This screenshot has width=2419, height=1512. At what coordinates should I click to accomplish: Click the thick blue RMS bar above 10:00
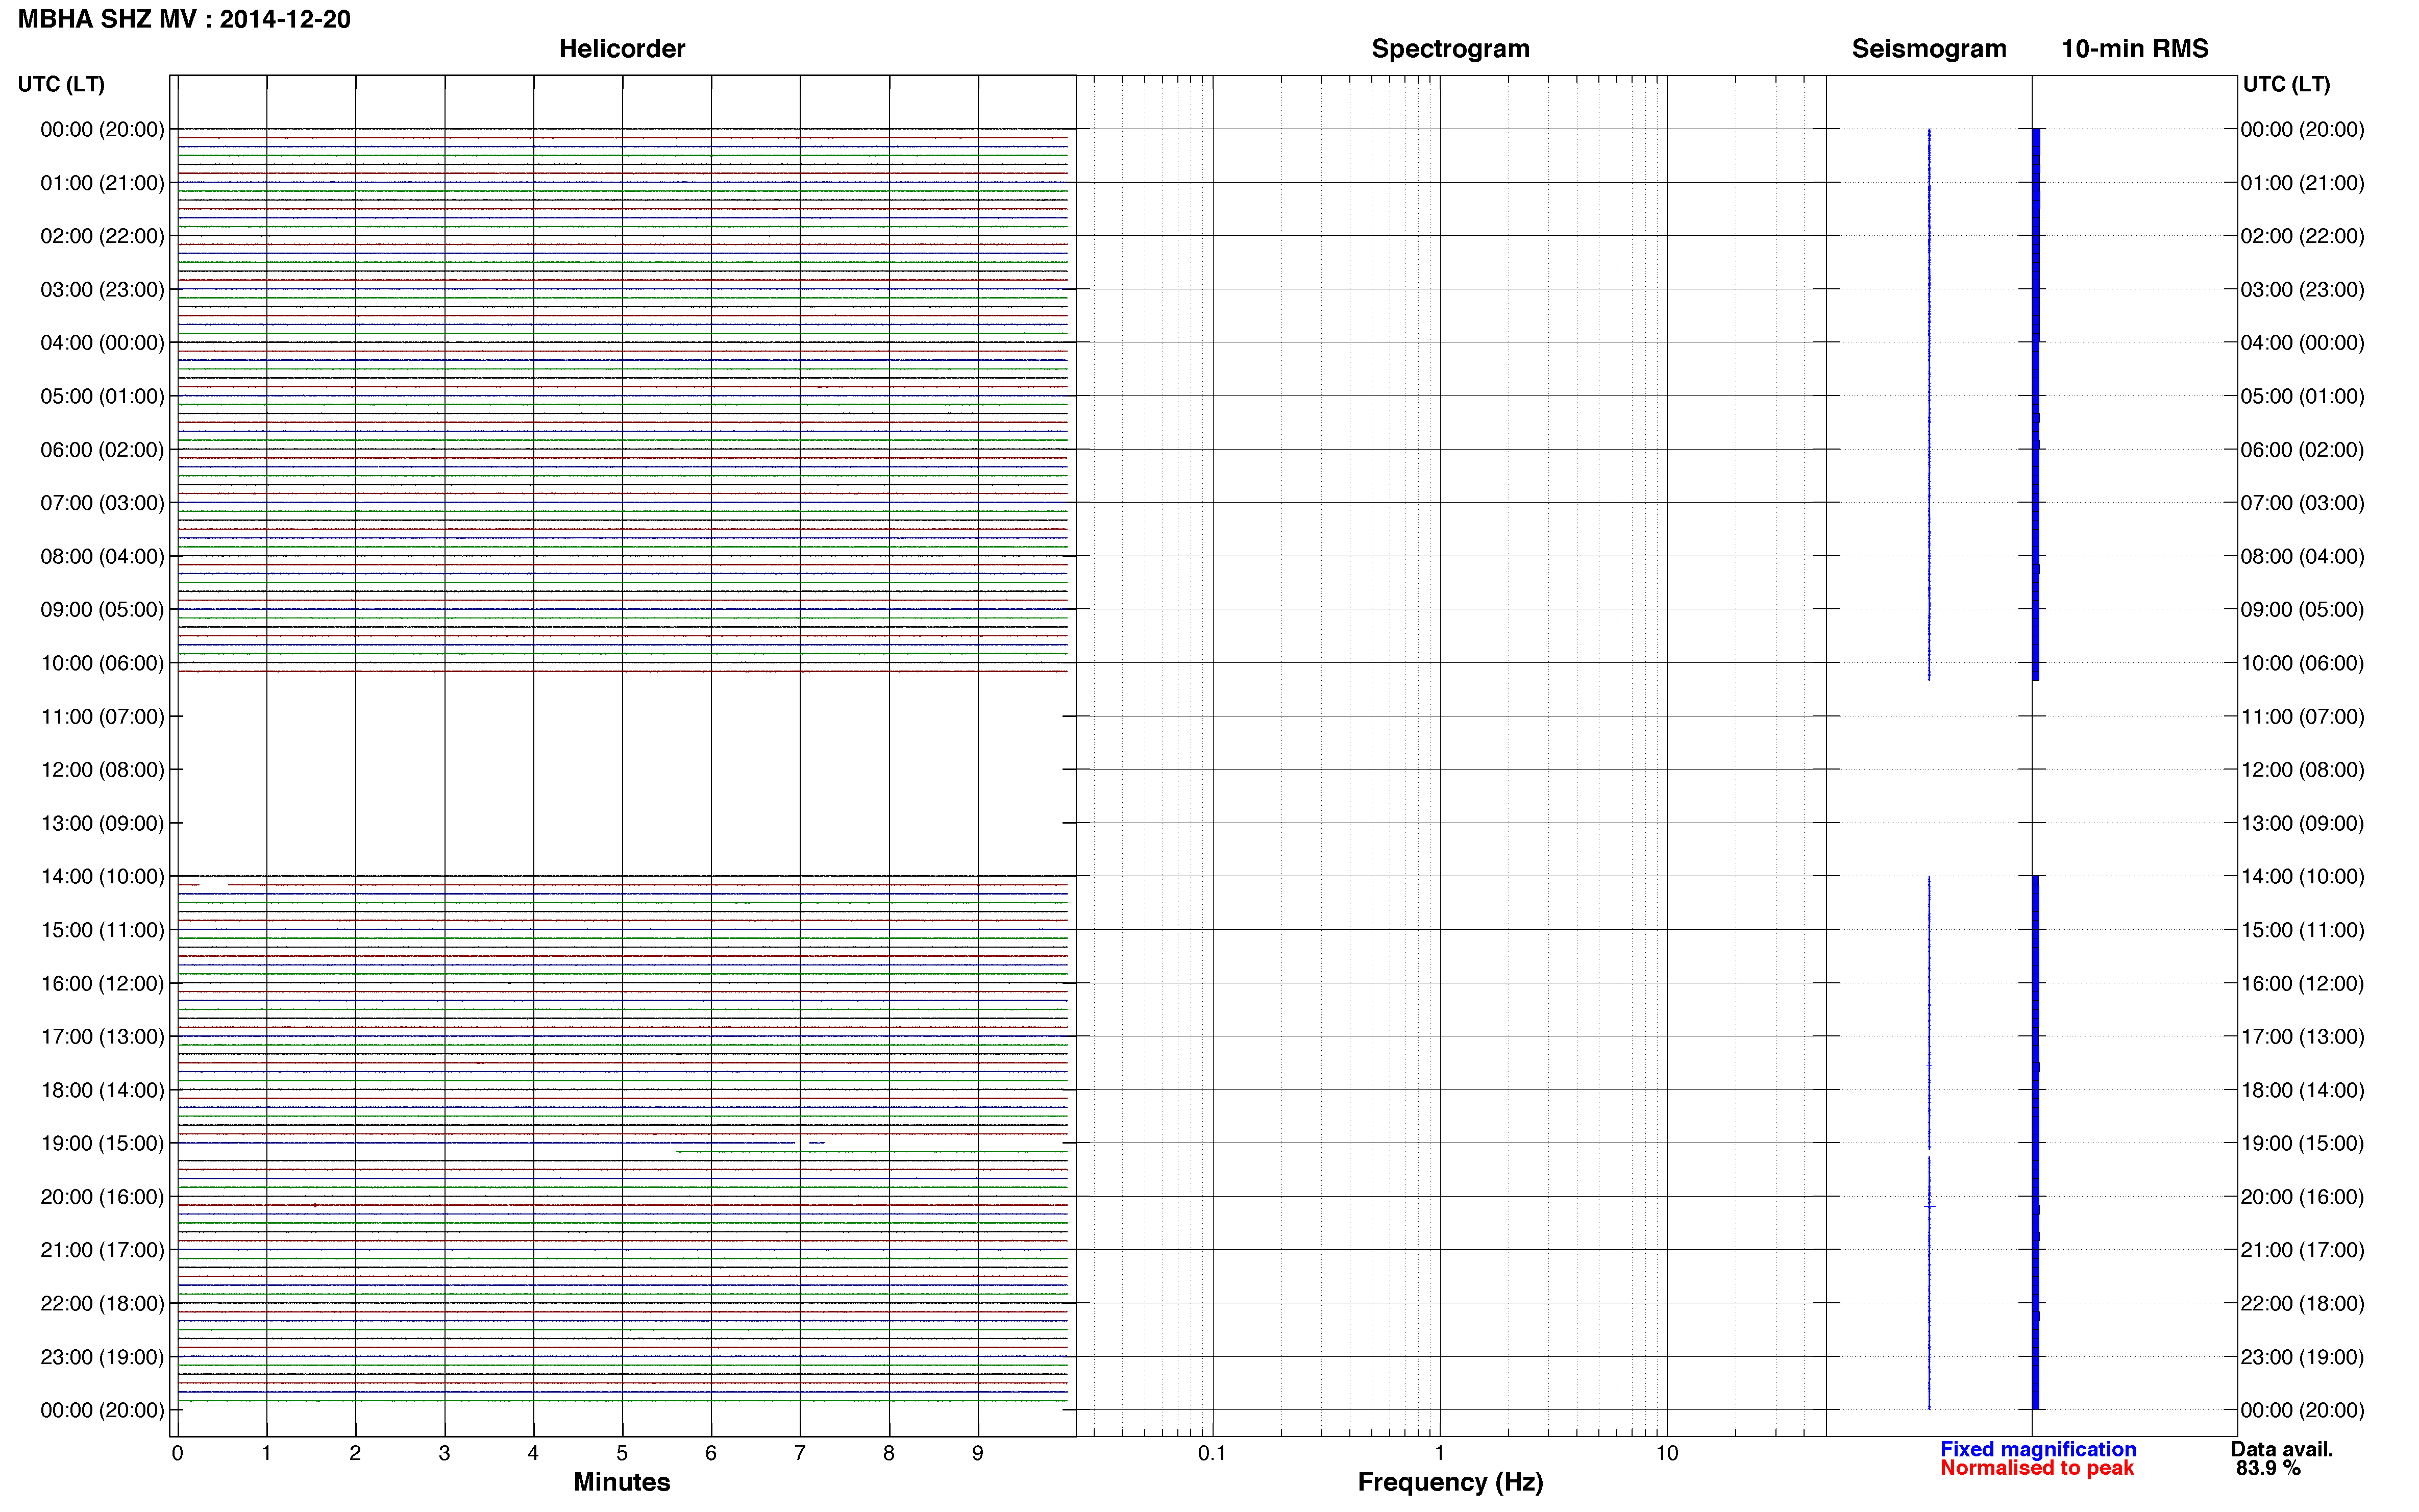tap(2035, 405)
